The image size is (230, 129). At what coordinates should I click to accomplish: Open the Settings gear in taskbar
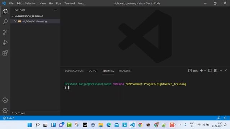(93, 125)
